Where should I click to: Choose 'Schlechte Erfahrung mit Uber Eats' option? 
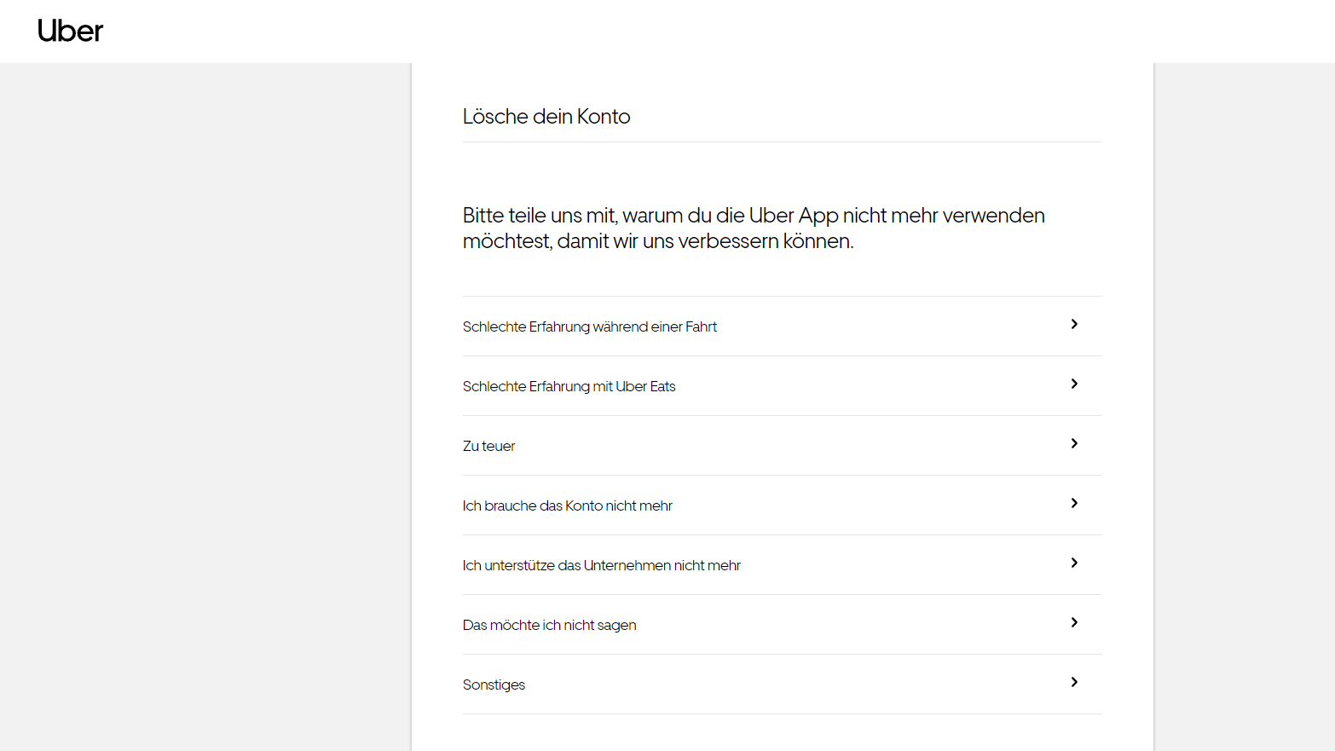tap(569, 386)
